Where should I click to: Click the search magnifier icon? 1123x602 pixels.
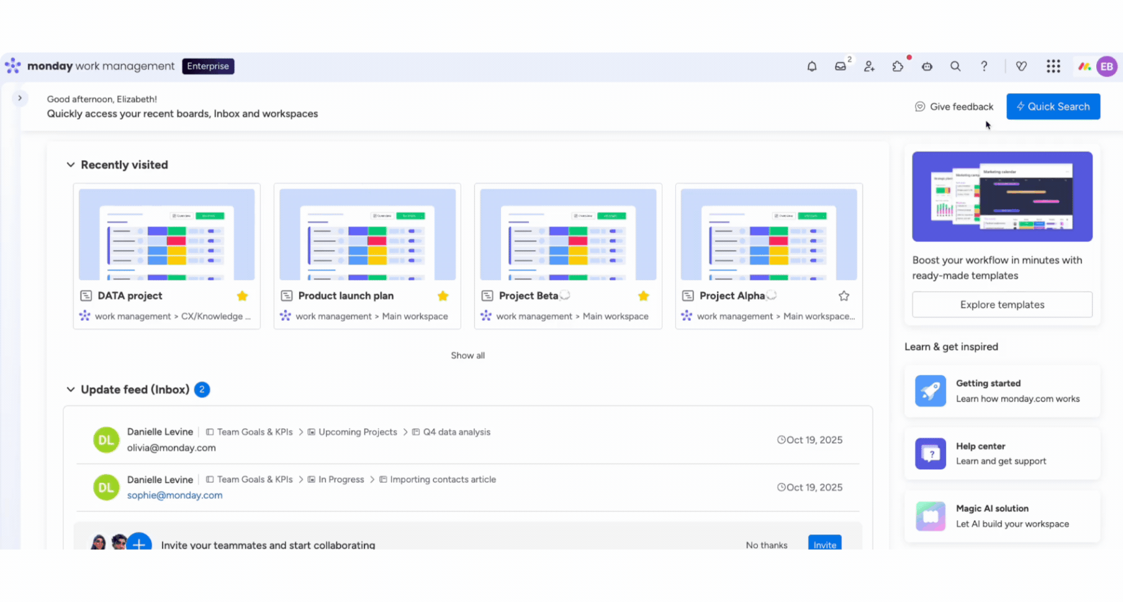955,66
